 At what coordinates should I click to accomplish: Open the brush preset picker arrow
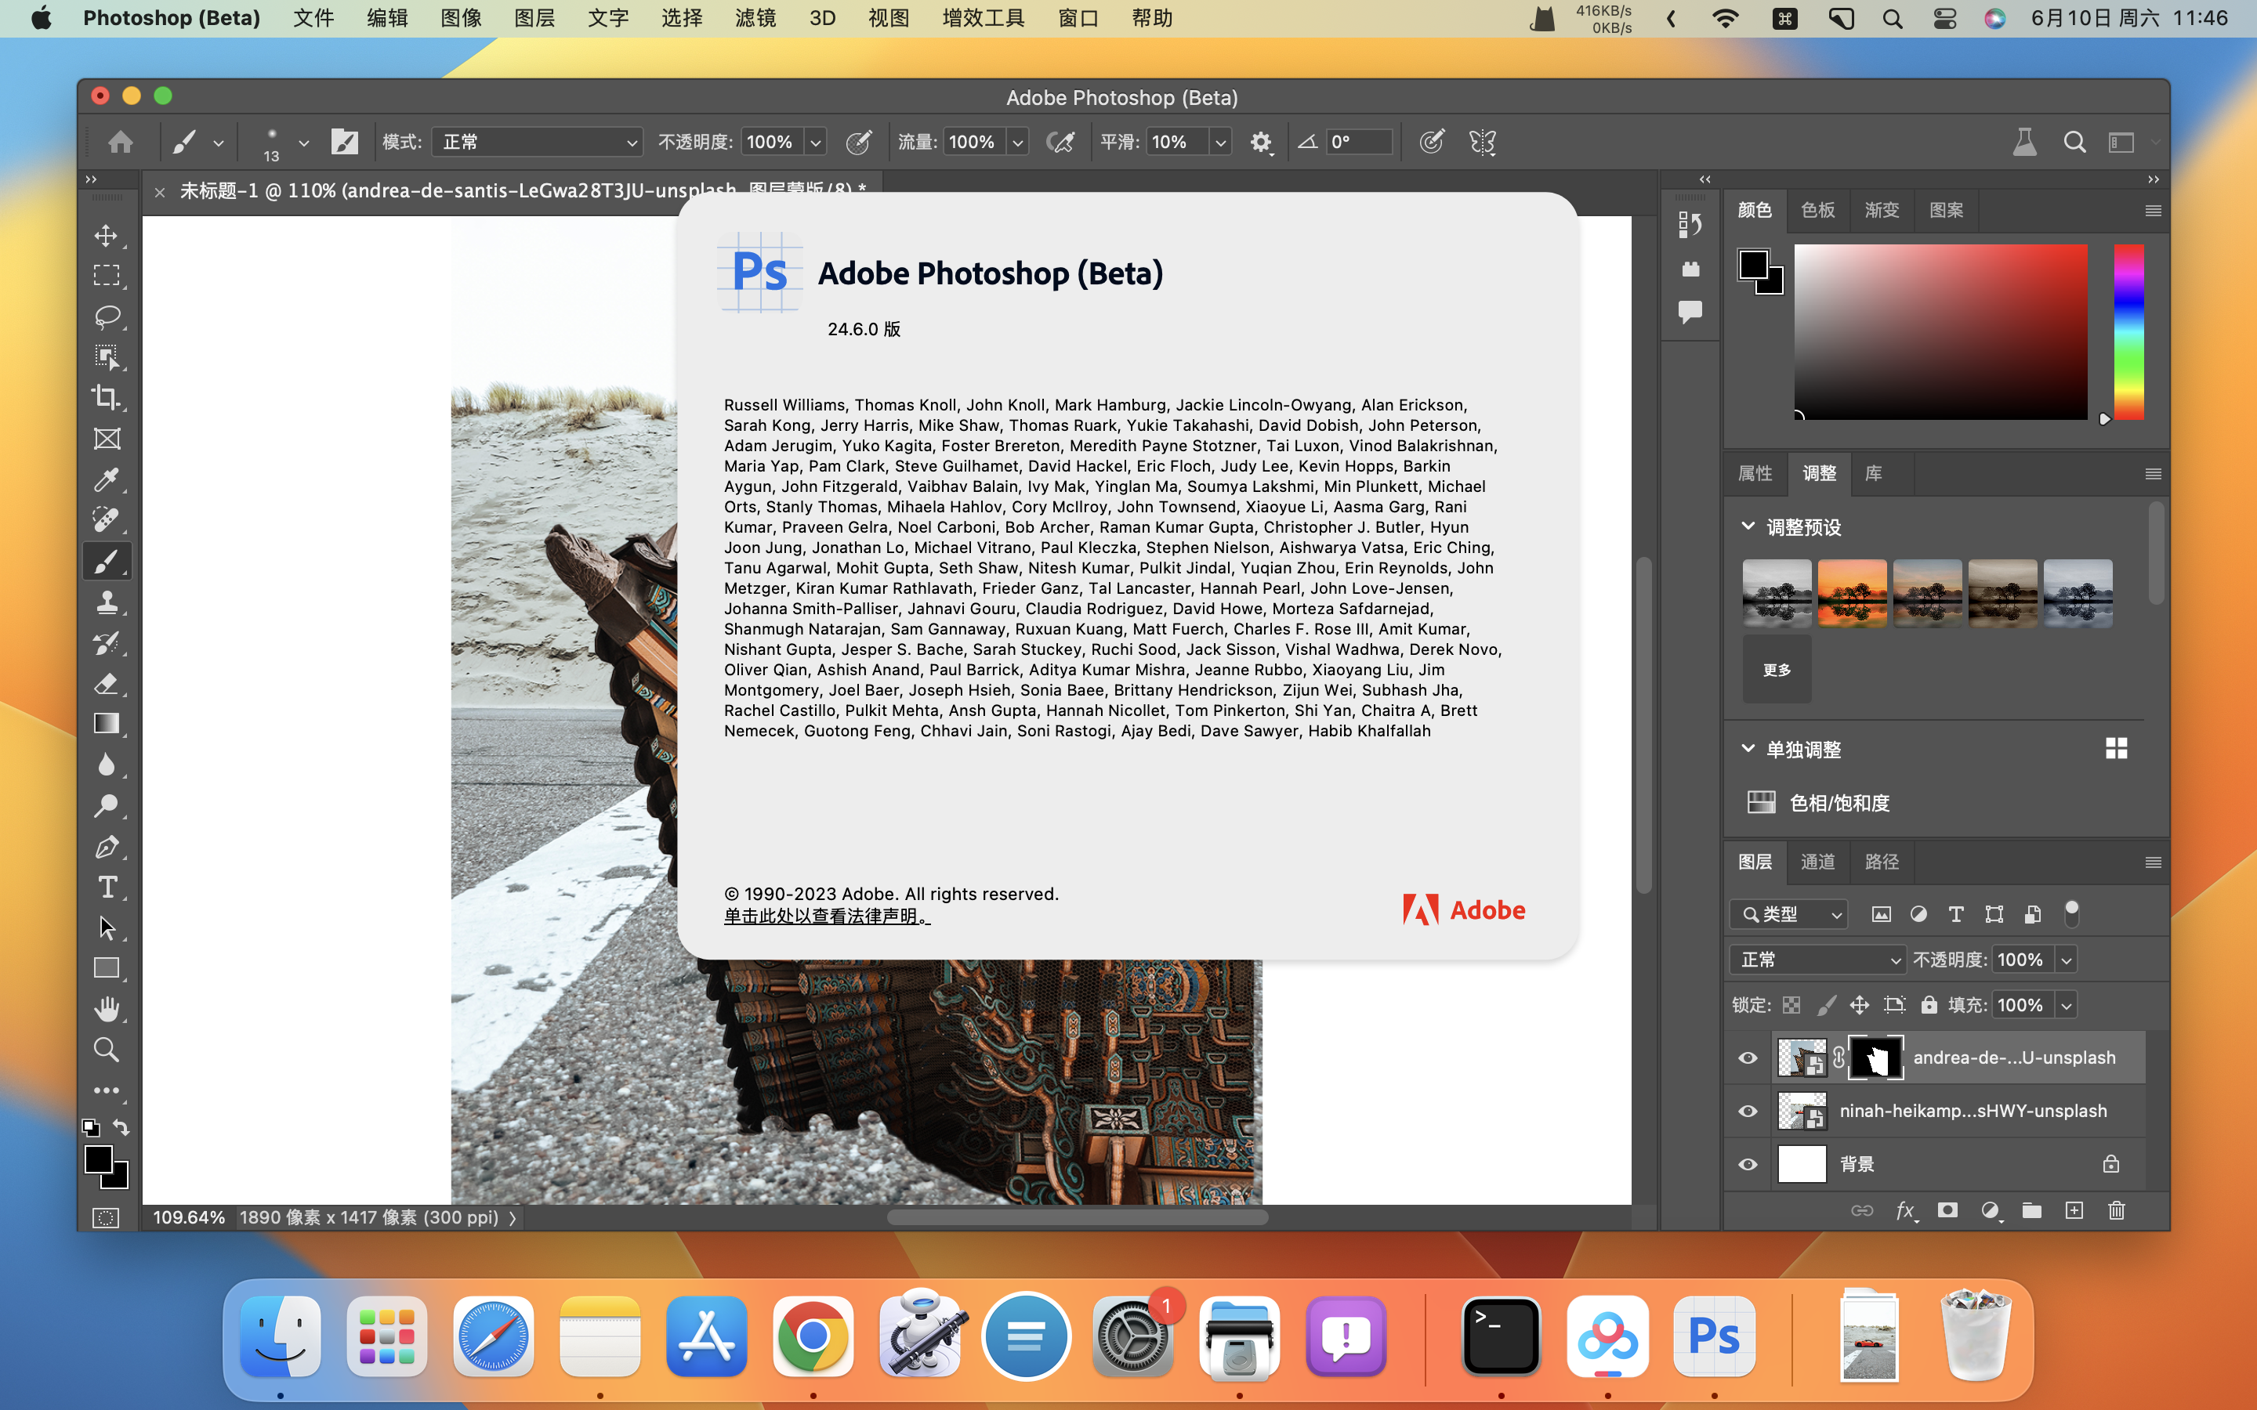coord(303,142)
